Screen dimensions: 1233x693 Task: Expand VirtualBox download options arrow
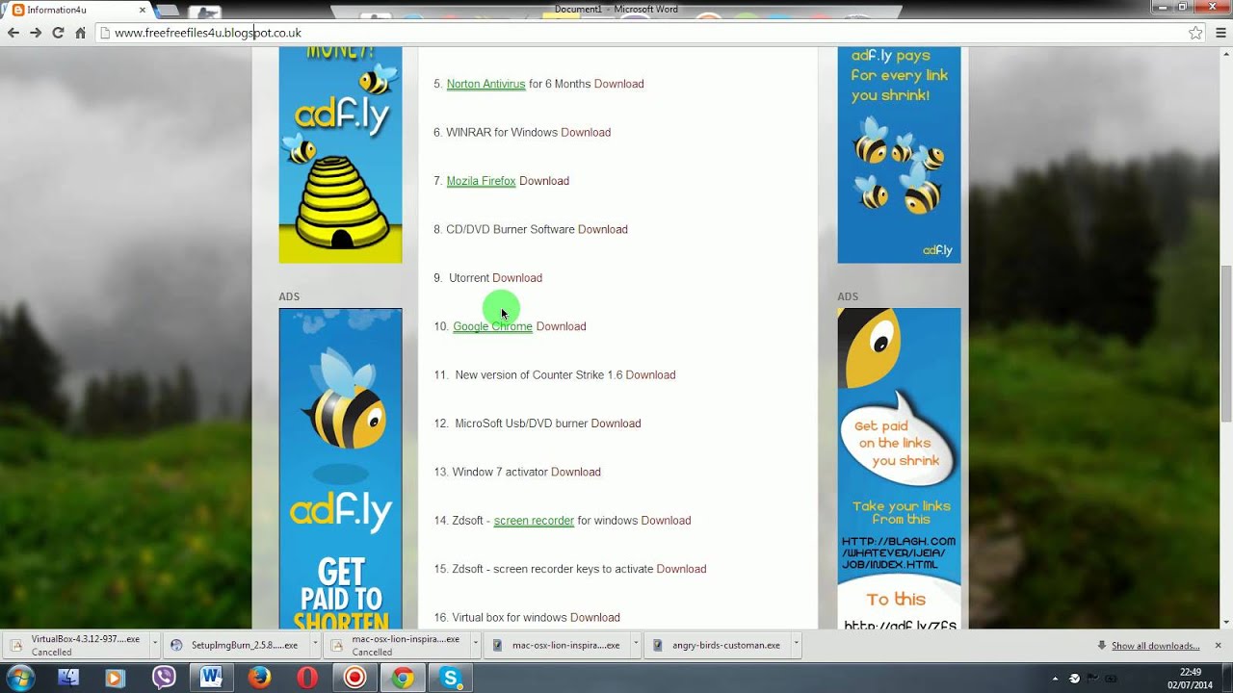[155, 645]
